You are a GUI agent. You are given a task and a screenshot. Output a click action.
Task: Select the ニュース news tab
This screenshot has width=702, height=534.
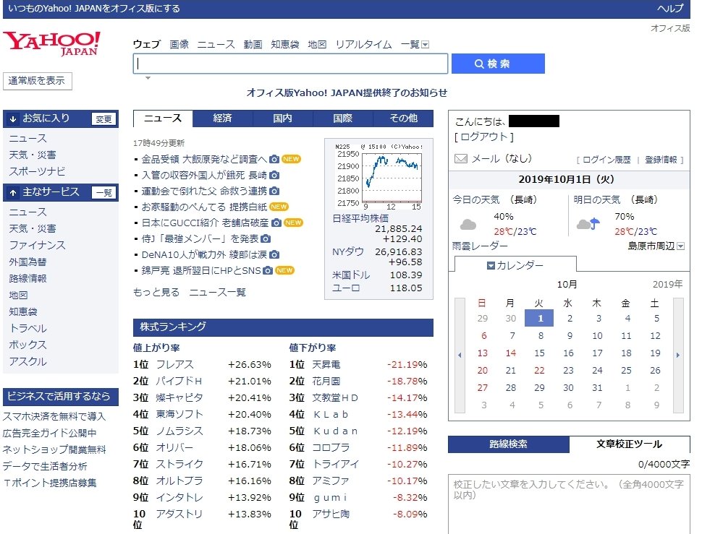coord(163,119)
